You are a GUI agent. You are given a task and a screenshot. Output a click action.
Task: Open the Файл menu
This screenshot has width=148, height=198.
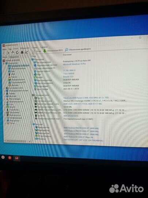[x=4, y=49]
